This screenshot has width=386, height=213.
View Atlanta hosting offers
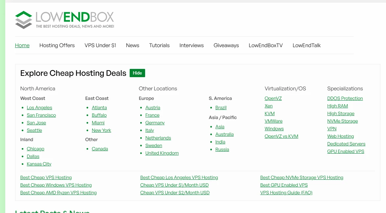99,107
